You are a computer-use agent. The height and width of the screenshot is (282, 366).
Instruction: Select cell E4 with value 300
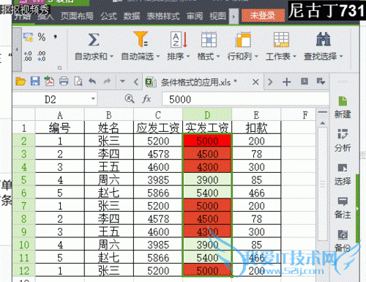(256, 167)
